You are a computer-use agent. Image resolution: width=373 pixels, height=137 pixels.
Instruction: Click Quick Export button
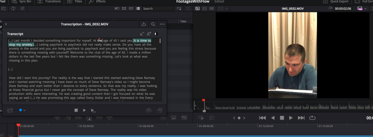click(x=335, y=2)
